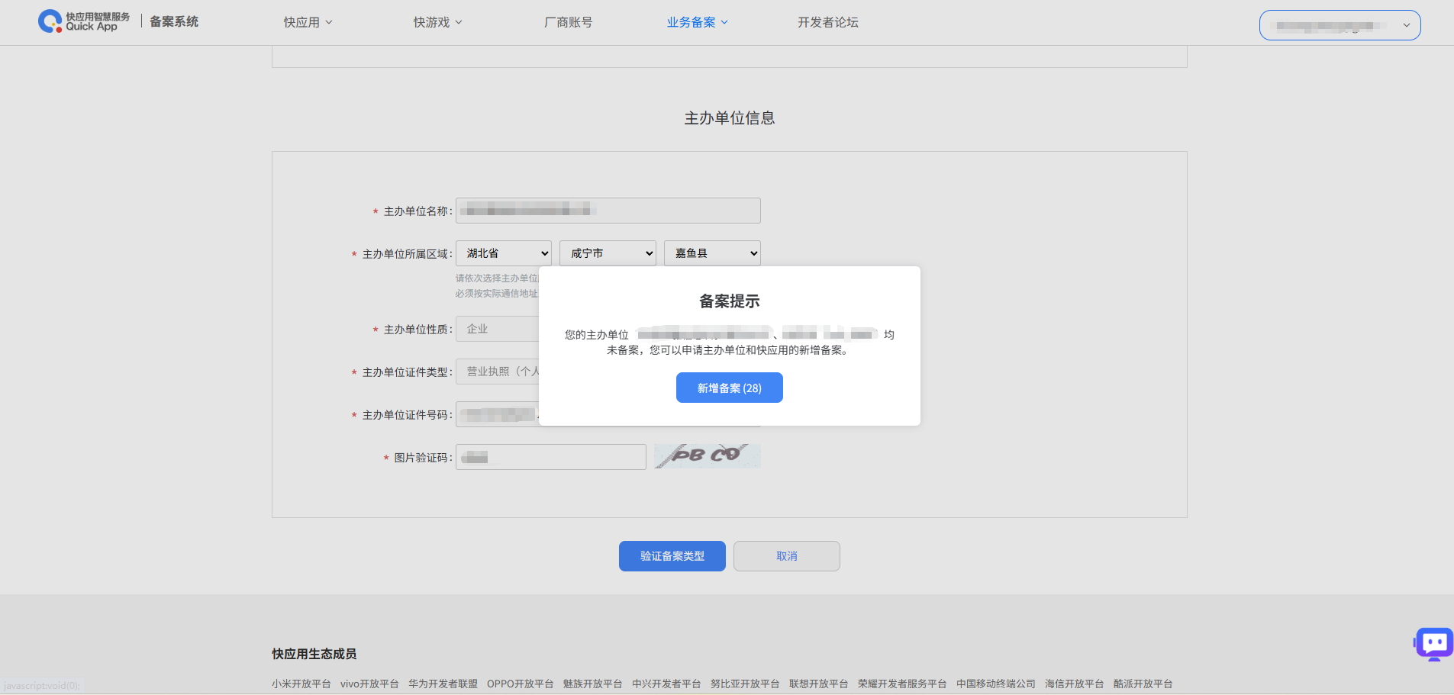Click the Quick App logo icon
Image resolution: width=1454 pixels, height=695 pixels.
(50, 21)
